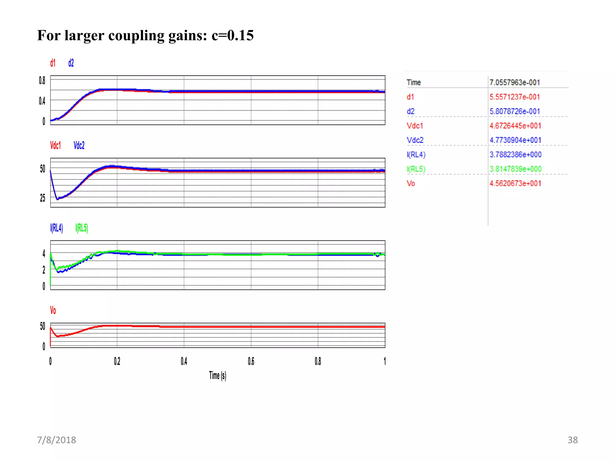Select the d2 row label in the table
Image resolution: width=615 pixels, height=461 pixels.
[x=411, y=111]
